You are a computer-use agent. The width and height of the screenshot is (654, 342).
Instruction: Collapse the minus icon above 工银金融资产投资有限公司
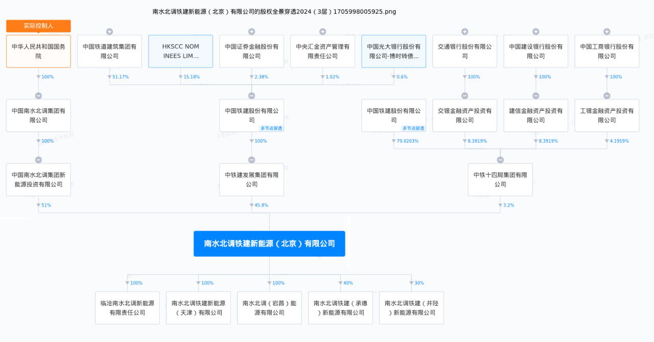coord(606,96)
